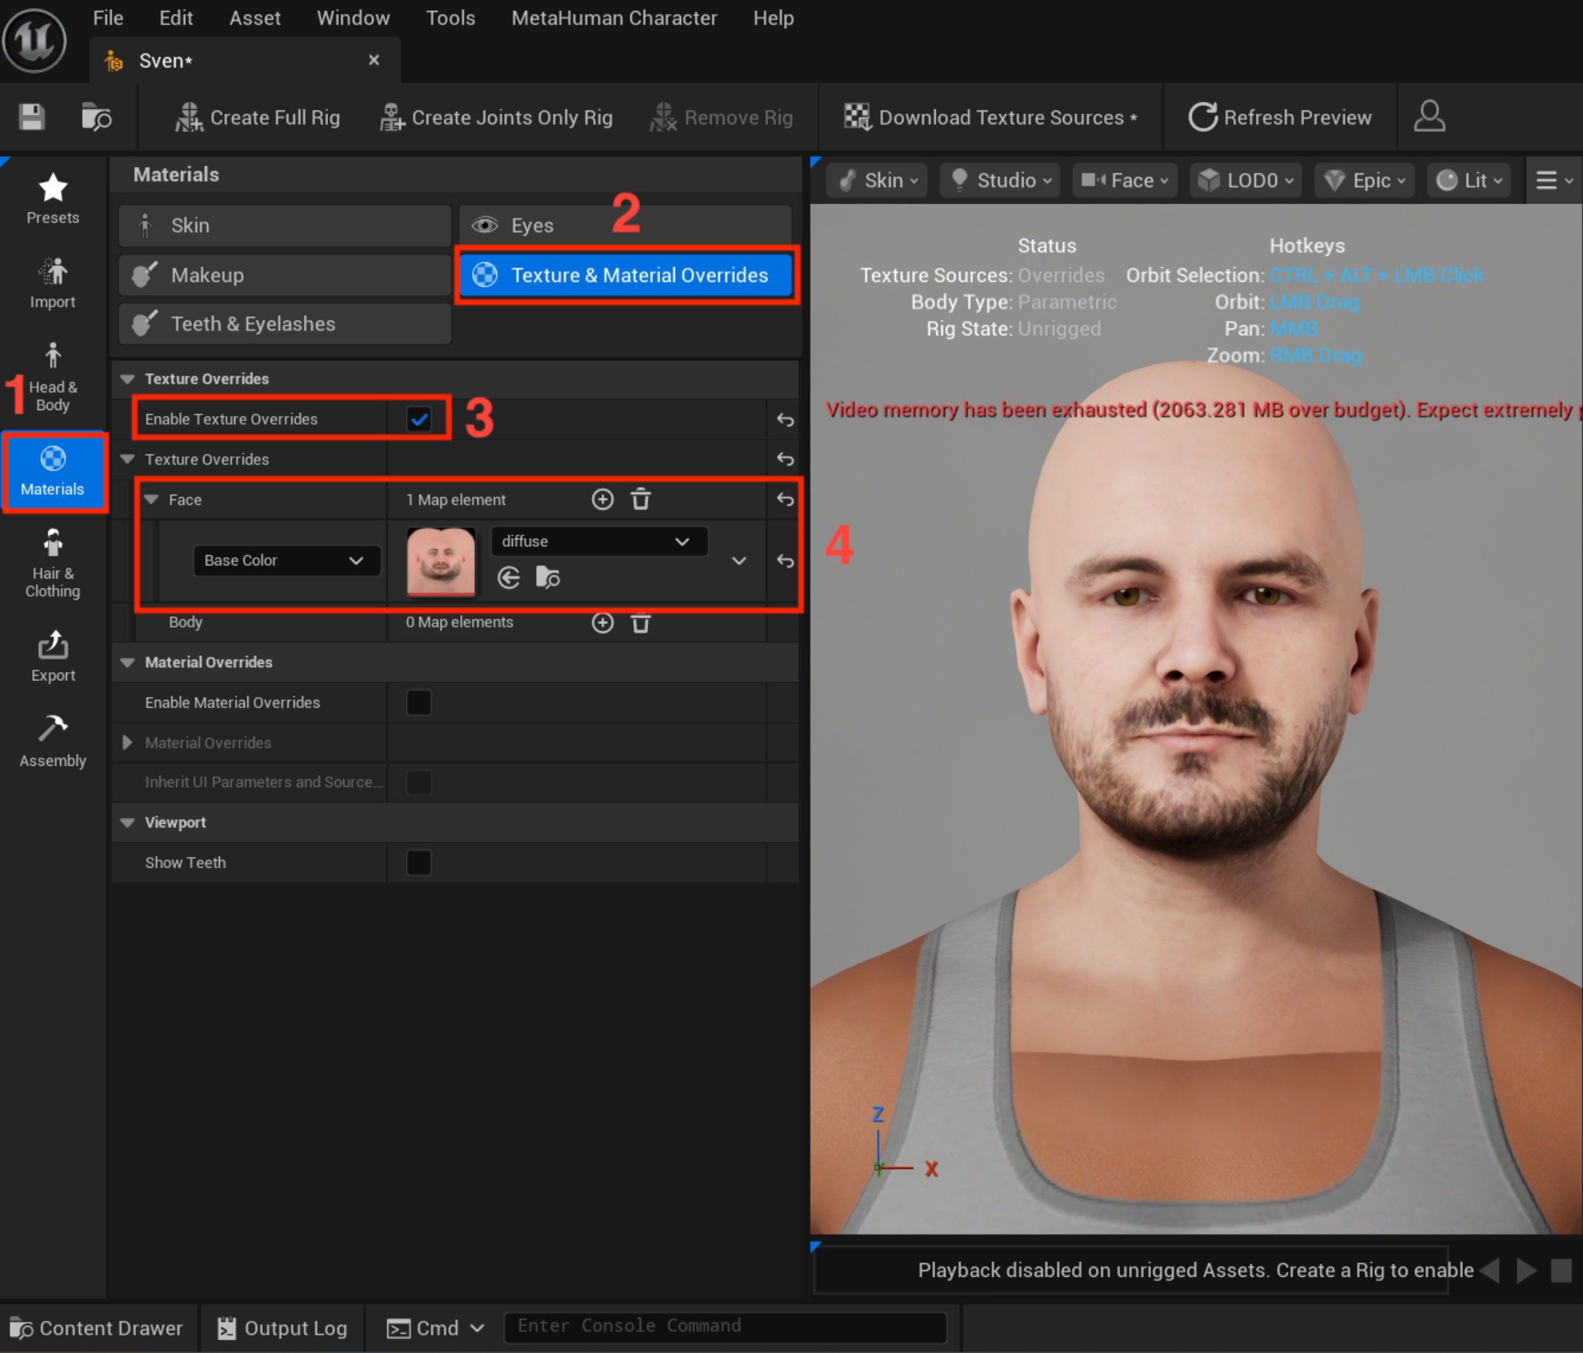Click the Unreal Engine logo icon
Image resolution: width=1583 pixels, height=1353 pixels.
click(x=35, y=40)
